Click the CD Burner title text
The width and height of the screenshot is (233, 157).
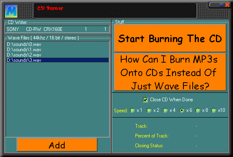tap(50, 8)
